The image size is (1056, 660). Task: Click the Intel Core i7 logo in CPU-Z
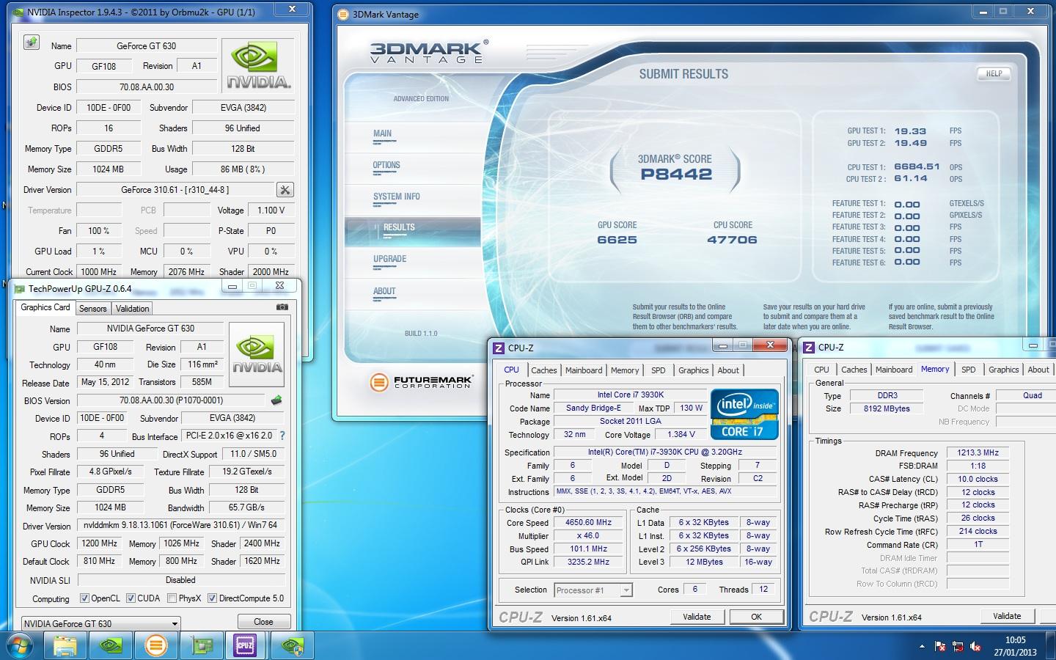tap(744, 414)
